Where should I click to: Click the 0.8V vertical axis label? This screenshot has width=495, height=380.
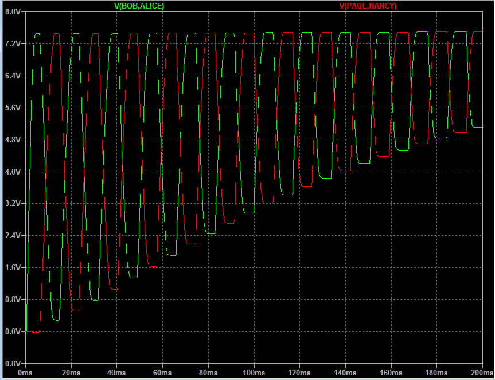(x=13, y=300)
